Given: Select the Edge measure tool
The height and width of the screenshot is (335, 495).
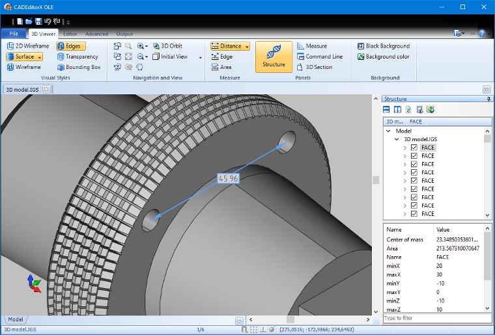Looking at the screenshot, I should click(x=222, y=57).
